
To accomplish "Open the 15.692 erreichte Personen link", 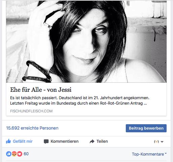I will [32, 128].
